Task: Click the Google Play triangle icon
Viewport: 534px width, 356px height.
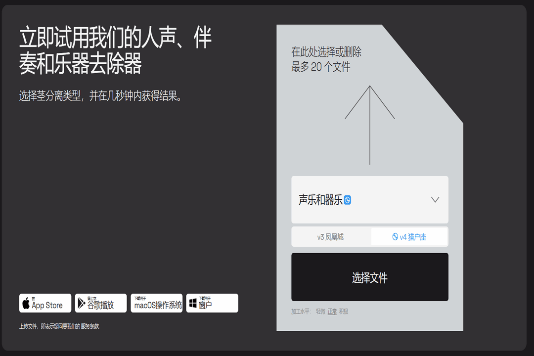Action: 81,303
